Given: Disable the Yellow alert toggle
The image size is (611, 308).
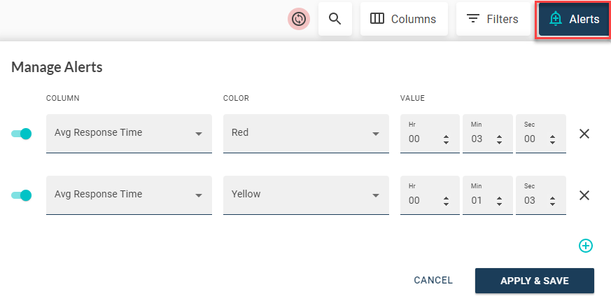Looking at the screenshot, I should click(22, 195).
